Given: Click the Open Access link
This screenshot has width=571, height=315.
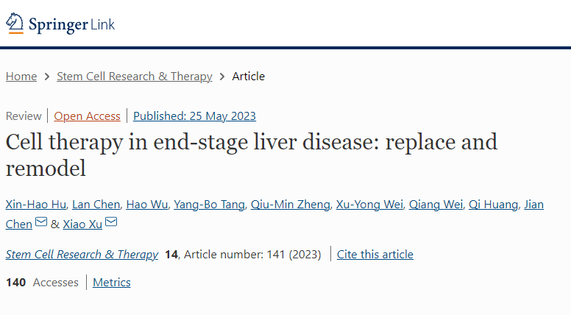Looking at the screenshot, I should (87, 116).
